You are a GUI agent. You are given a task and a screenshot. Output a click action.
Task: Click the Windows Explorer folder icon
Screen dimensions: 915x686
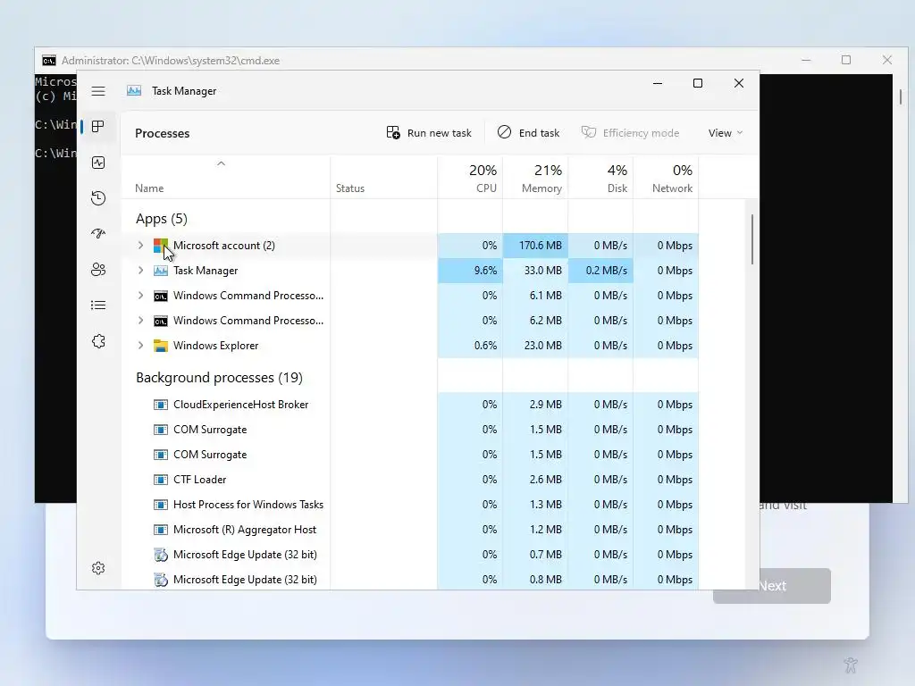click(x=161, y=346)
